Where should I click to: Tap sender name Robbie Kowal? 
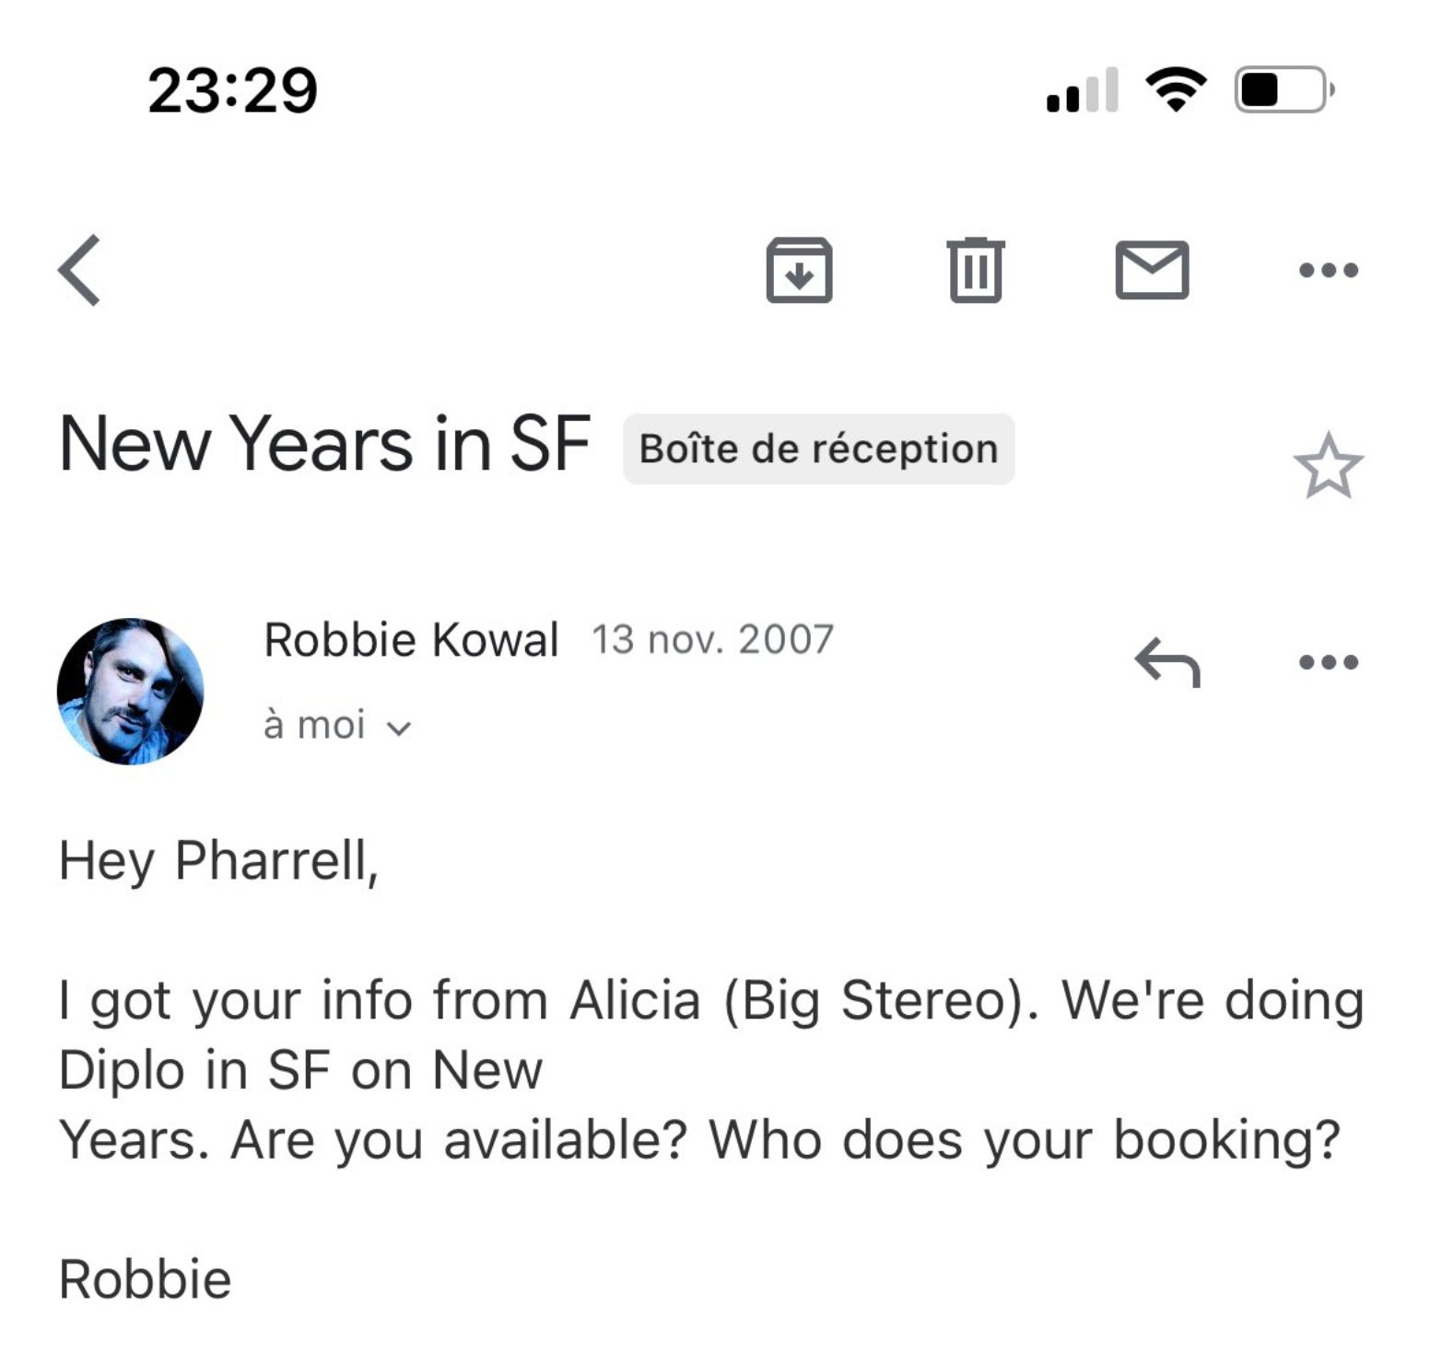(411, 639)
